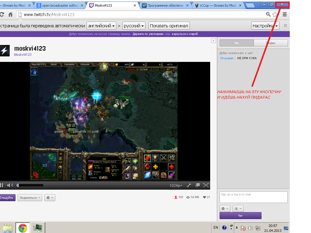The image size is (311, 233).
Task: Click the red viewer count icon
Action: click(x=176, y=197)
